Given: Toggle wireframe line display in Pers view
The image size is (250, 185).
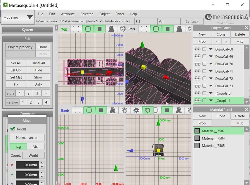Looking at the screenshot, I should pos(156,29).
